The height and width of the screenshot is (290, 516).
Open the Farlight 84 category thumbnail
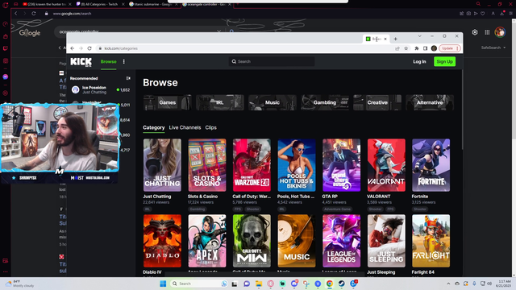click(x=431, y=241)
